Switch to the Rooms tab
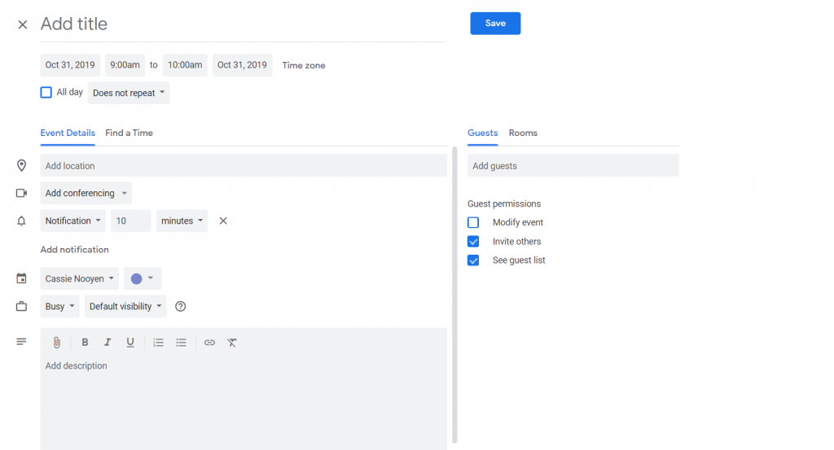Viewport: 834px width, 450px height. point(523,133)
